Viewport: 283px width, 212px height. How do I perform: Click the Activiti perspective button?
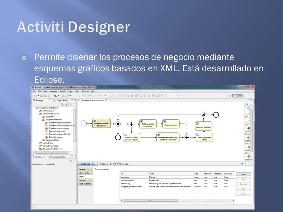point(238,96)
